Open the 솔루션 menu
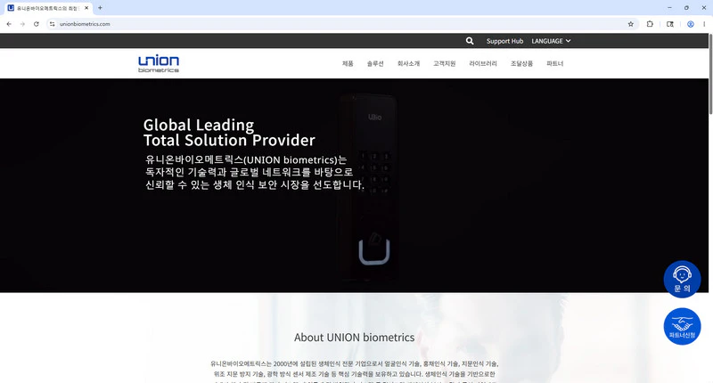This screenshot has width=713, height=383. click(x=375, y=63)
